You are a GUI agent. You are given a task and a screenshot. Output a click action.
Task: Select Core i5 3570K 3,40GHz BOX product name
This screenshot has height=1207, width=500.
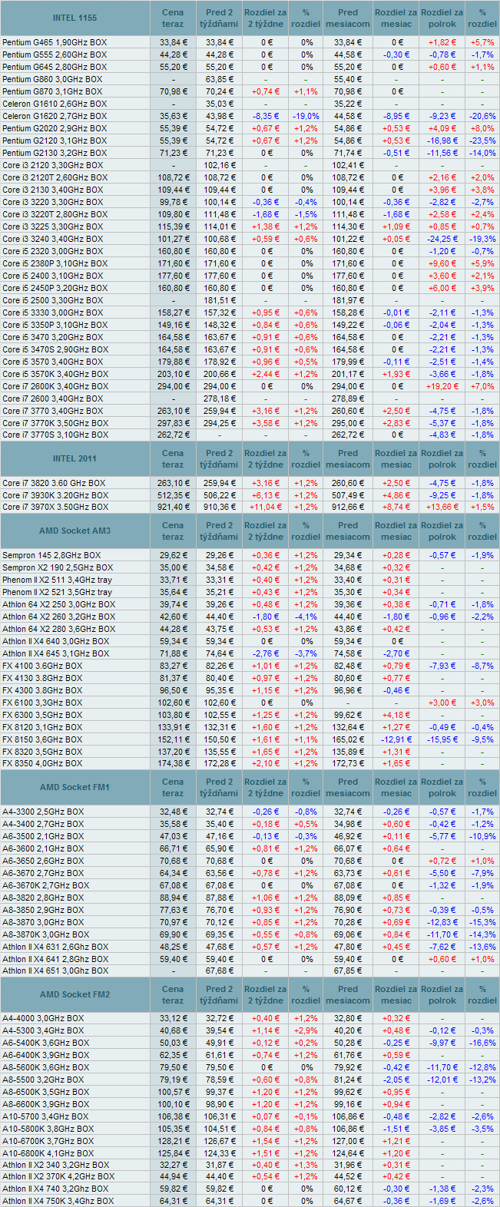point(55,374)
